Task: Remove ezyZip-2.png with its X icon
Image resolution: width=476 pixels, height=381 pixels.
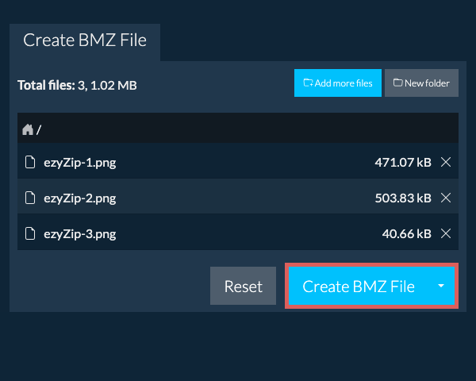Action: (446, 198)
